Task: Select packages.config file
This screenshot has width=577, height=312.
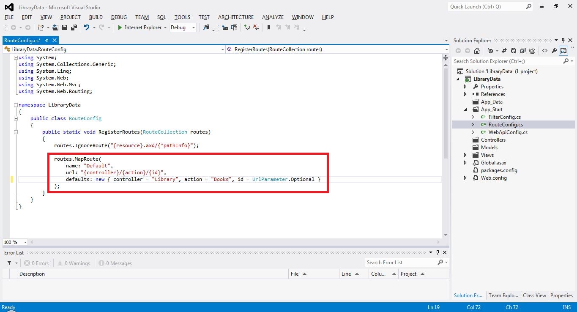Action: pos(499,170)
